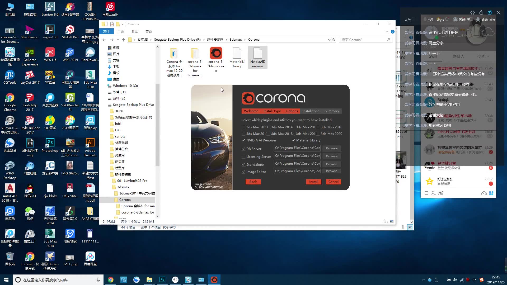Open Lumion 8.0 desktop shortcut

tap(50, 9)
